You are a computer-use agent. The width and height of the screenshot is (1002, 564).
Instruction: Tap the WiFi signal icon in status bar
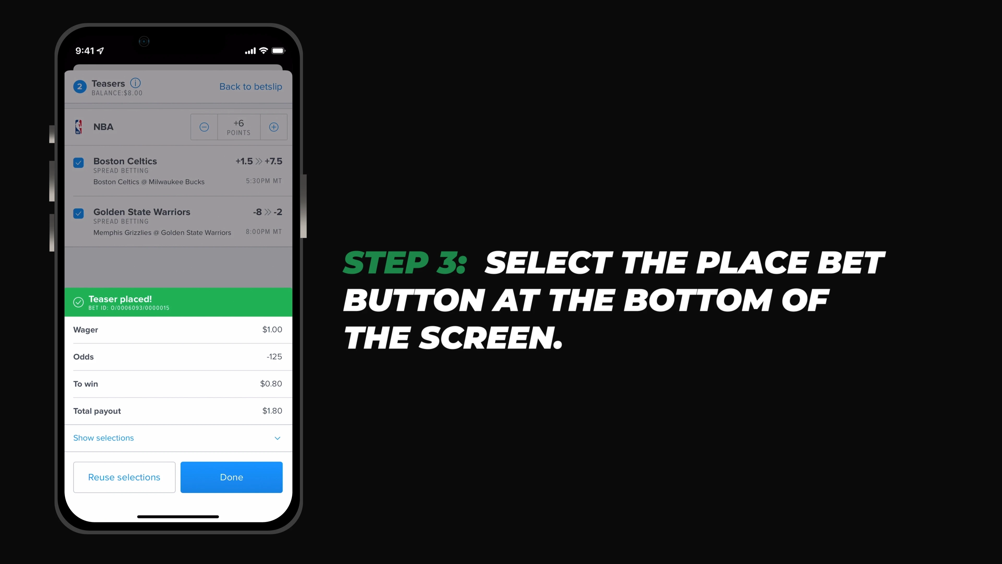262,50
